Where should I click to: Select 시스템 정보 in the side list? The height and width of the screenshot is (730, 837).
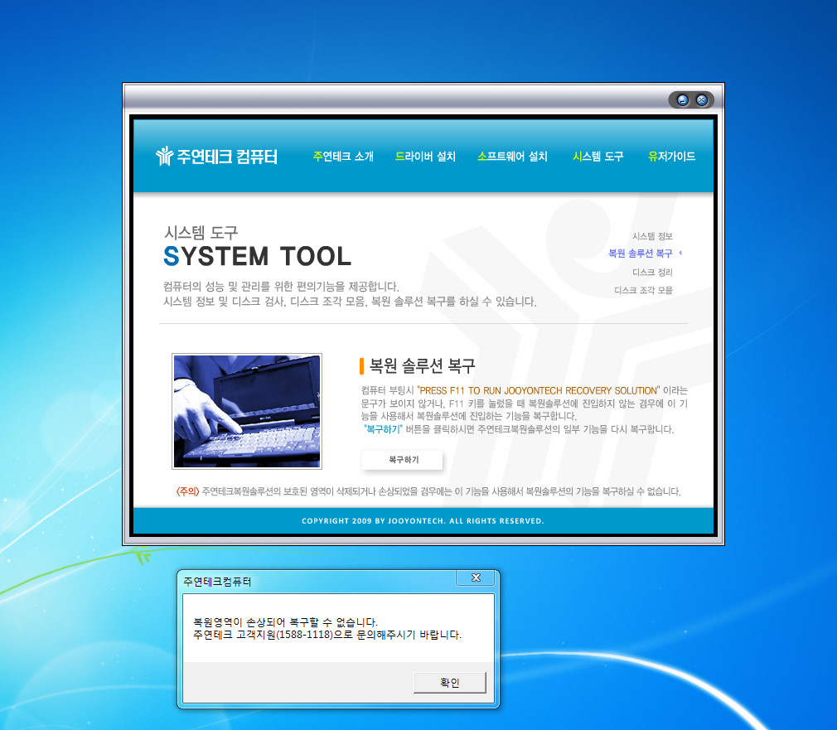coord(652,236)
